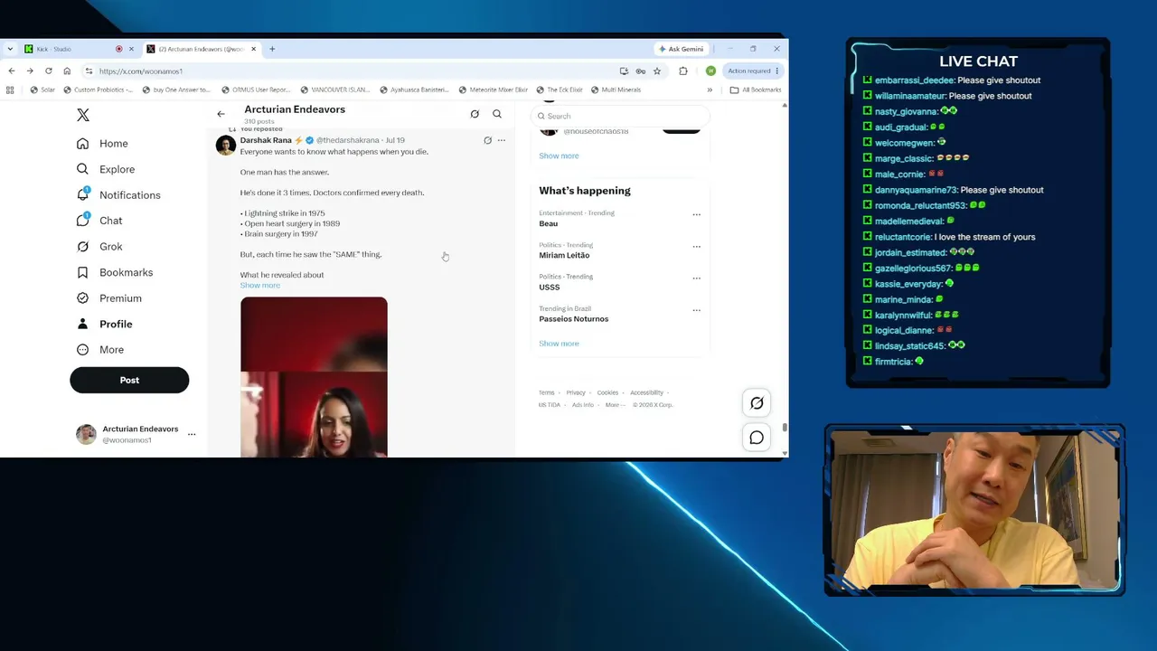The width and height of the screenshot is (1157, 651).
Task: Open more options for Passeios Noturnos trend
Action: click(x=696, y=310)
